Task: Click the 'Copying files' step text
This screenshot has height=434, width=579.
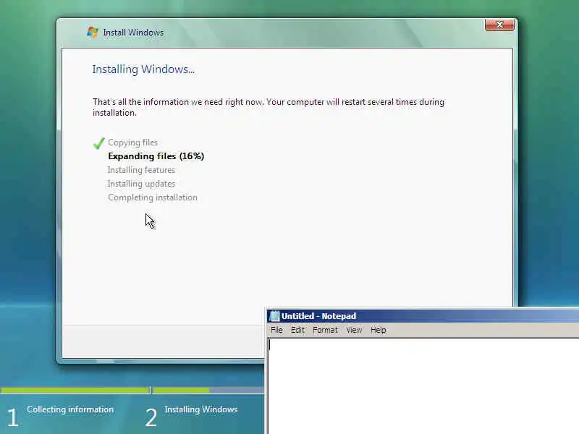Action: [x=133, y=142]
